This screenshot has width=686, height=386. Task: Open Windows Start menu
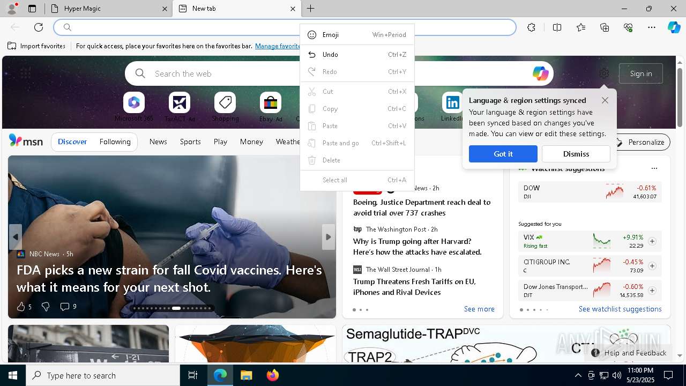[x=13, y=375]
